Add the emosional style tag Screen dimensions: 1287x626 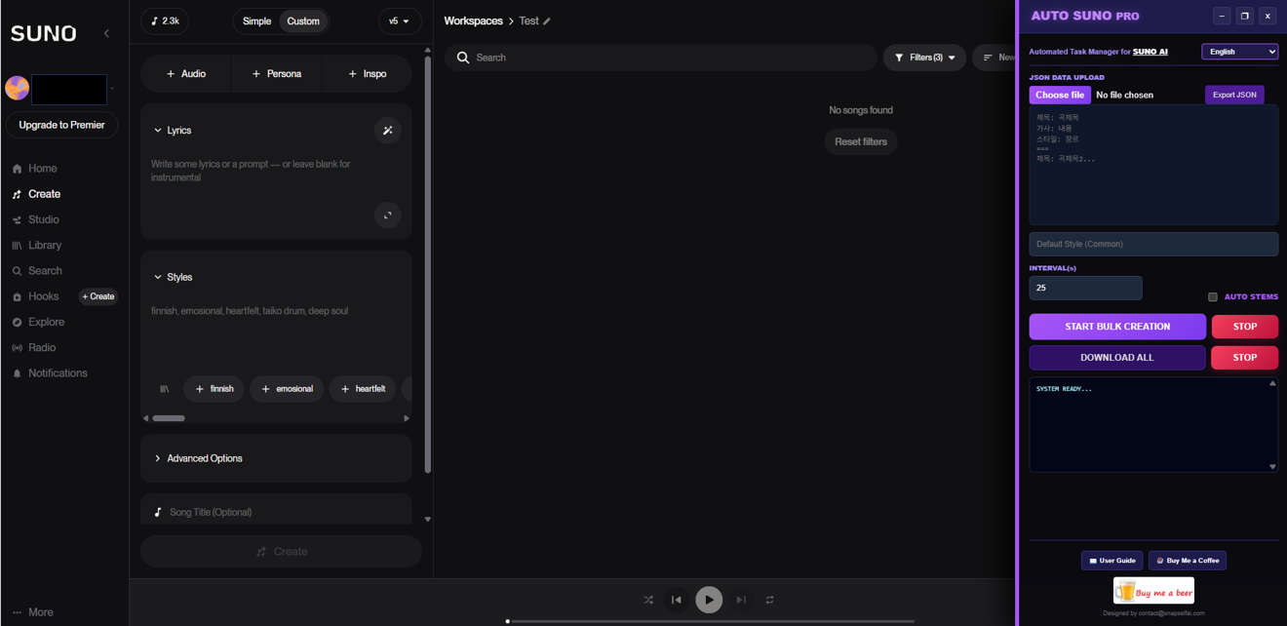click(287, 389)
